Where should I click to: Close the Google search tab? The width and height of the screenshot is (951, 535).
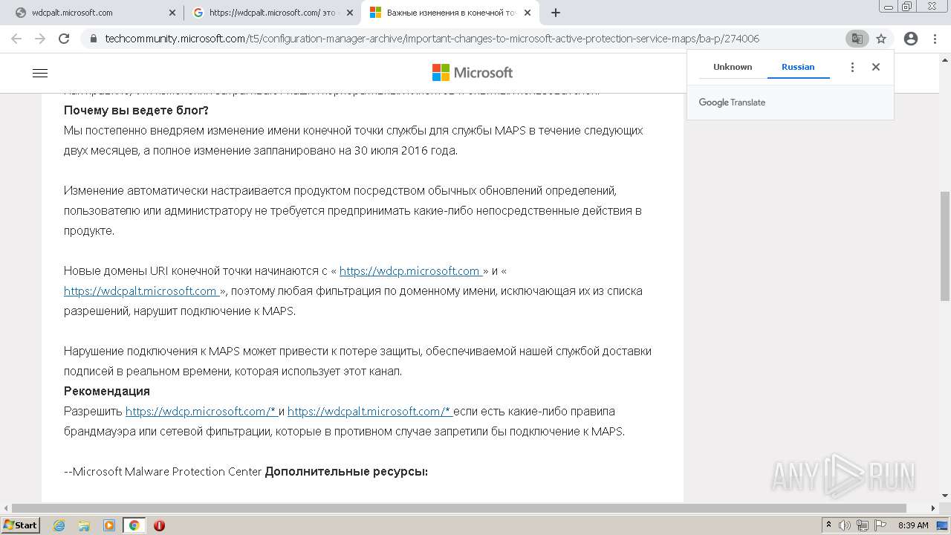click(x=350, y=13)
